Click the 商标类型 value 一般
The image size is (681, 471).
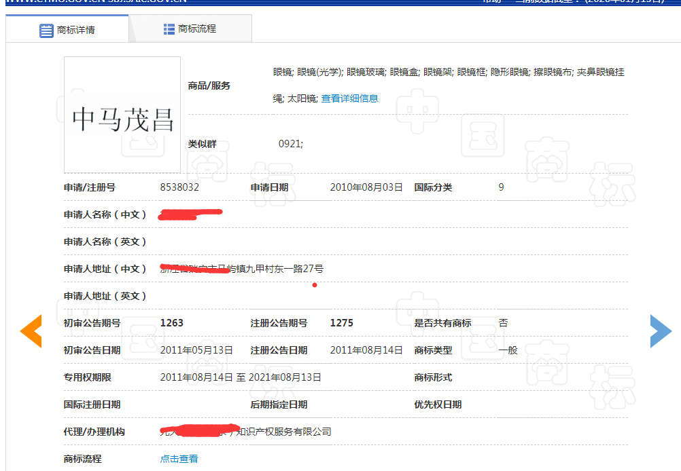[508, 350]
